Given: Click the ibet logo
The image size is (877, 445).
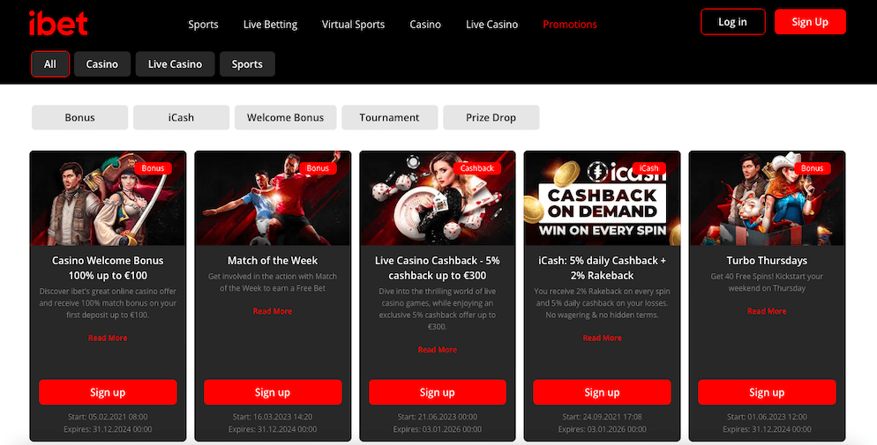Looking at the screenshot, I should coord(58,24).
